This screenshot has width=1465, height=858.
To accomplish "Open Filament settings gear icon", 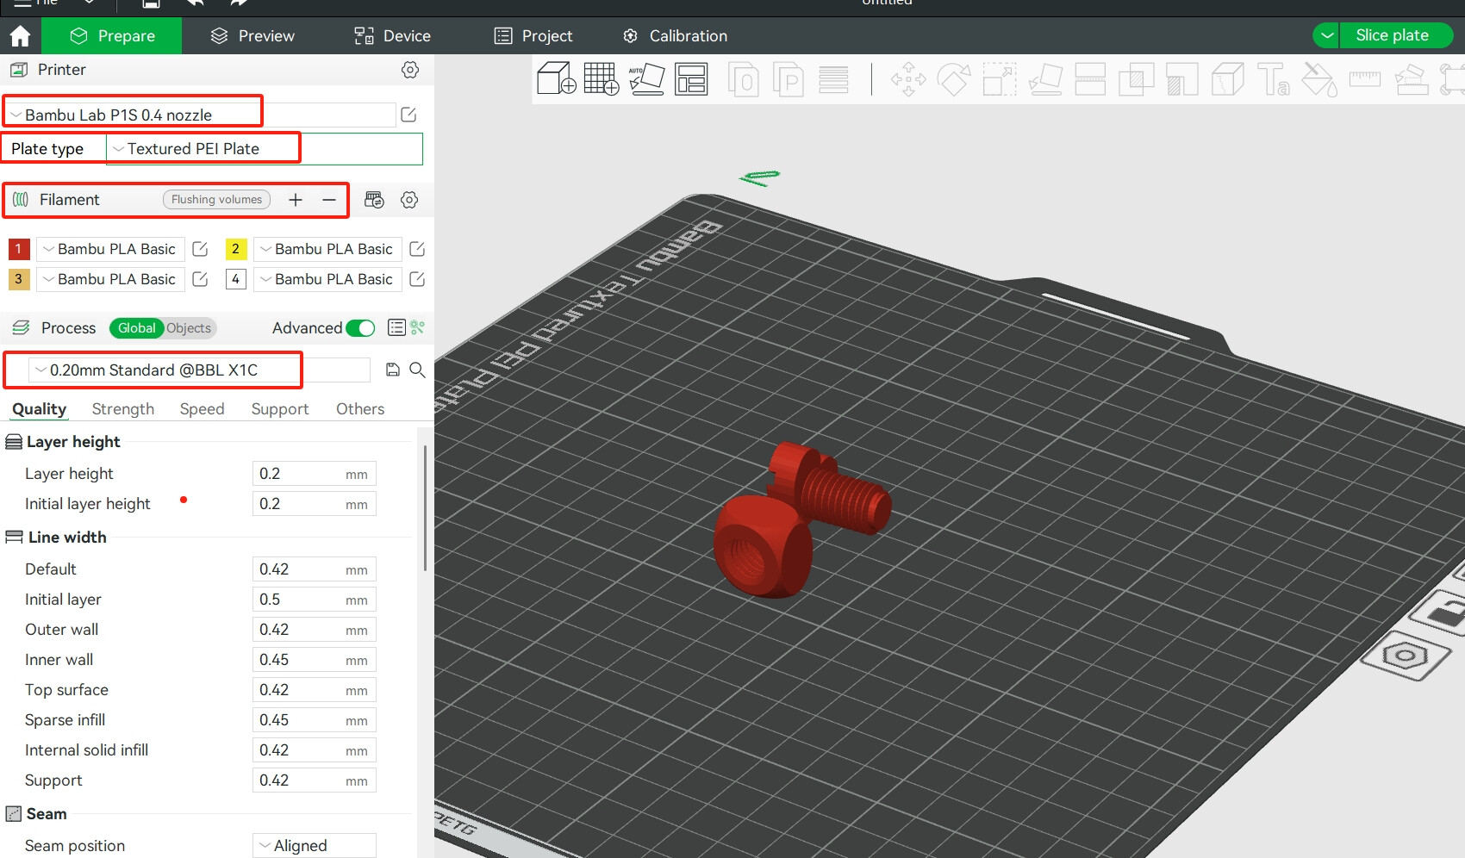I will [x=409, y=200].
